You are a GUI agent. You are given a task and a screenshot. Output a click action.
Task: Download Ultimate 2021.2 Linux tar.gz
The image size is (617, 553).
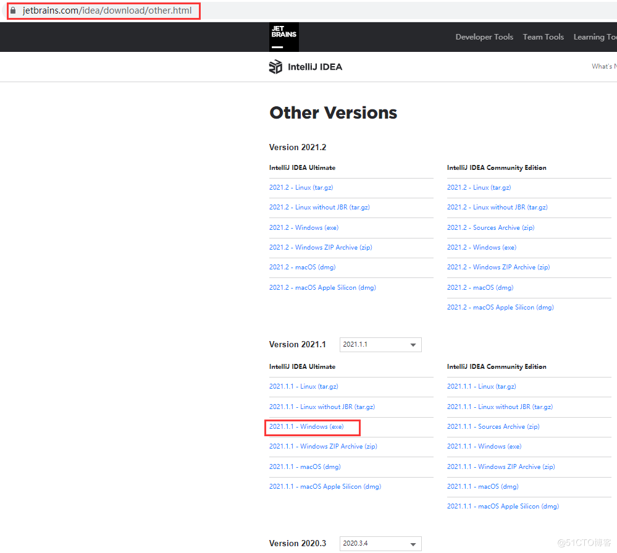click(301, 187)
